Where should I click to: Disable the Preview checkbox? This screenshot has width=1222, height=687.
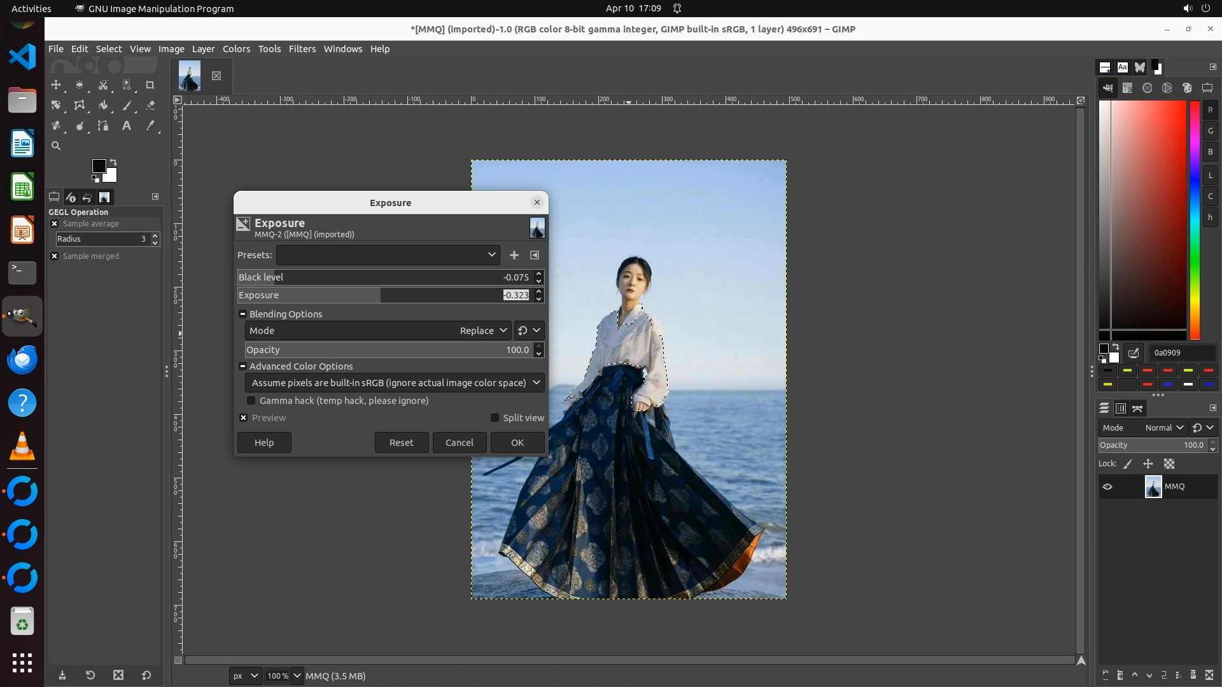tap(244, 418)
